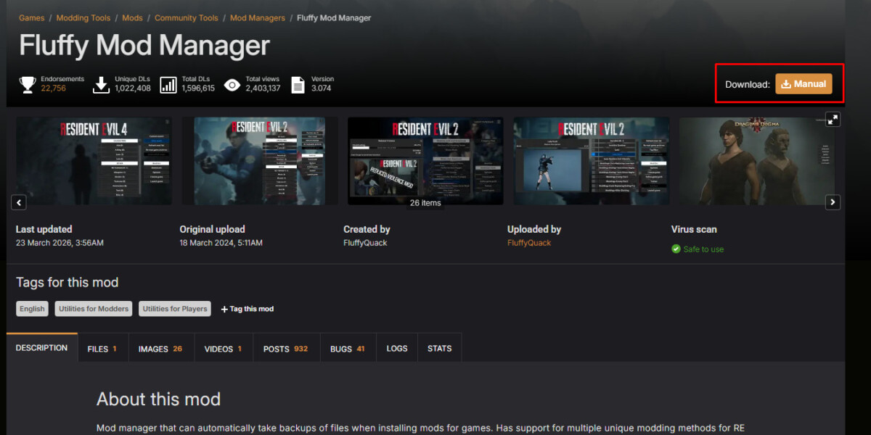The image size is (871, 435).
Task: Click the 2,403,137 total views value
Action: [x=263, y=88]
